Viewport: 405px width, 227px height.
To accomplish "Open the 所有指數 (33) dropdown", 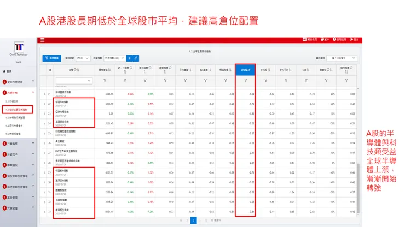I will point(115,58).
